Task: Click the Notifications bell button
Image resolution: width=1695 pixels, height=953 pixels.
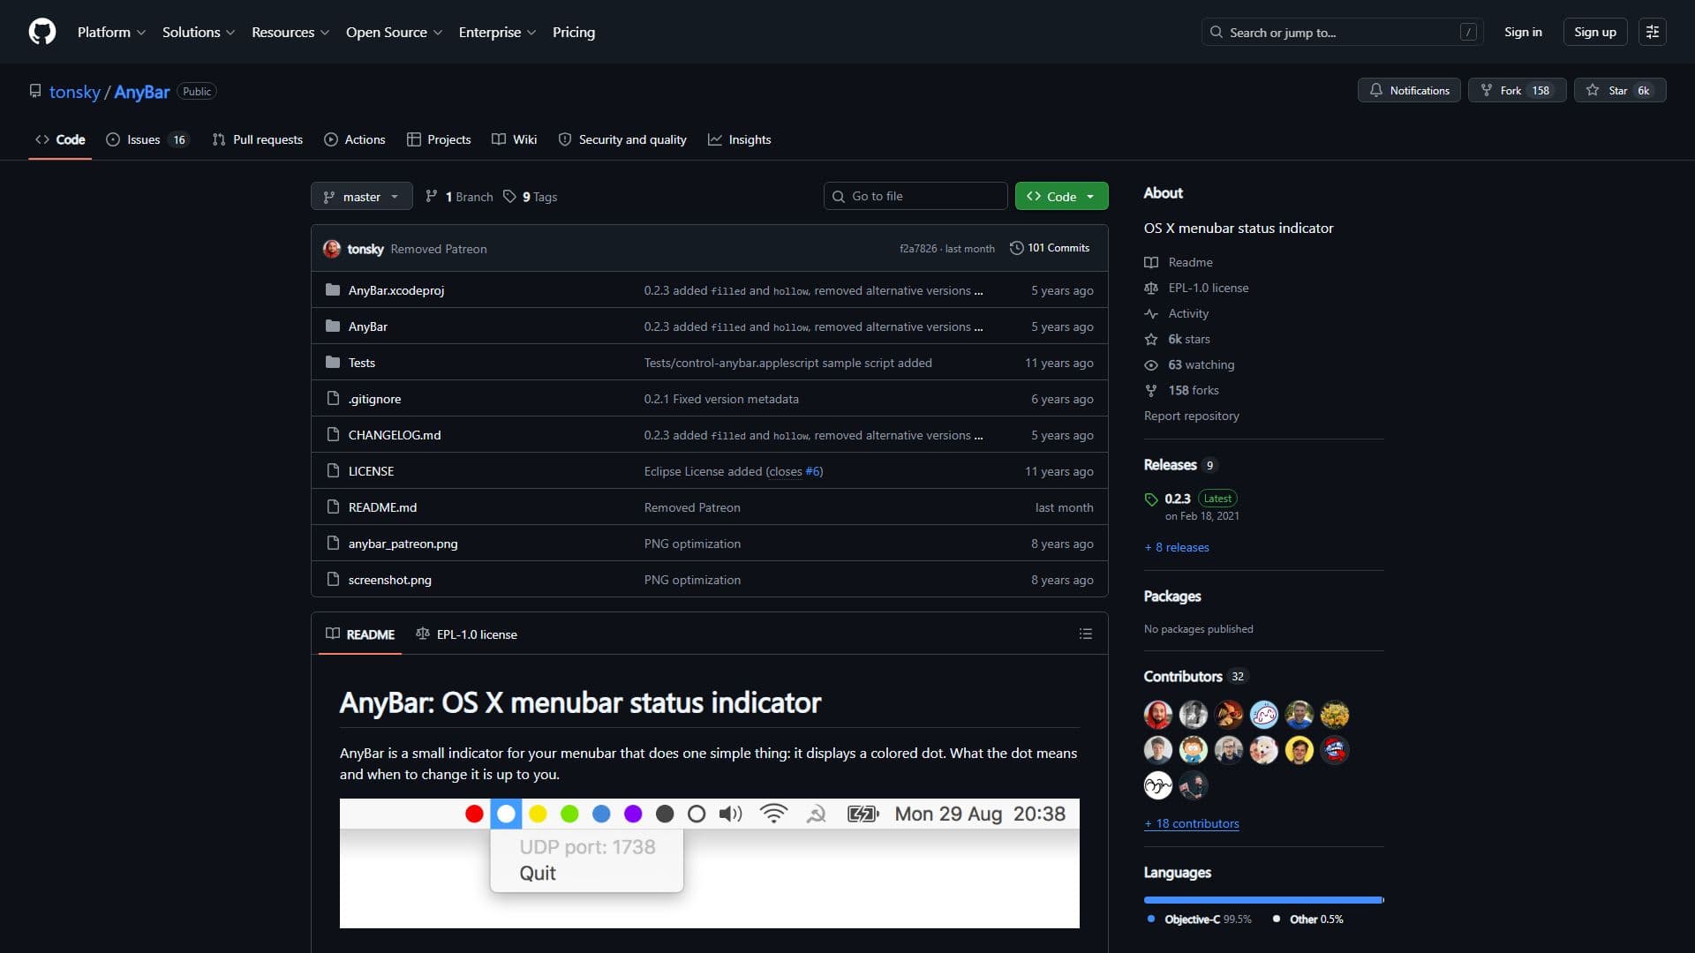Action: pos(1409,90)
